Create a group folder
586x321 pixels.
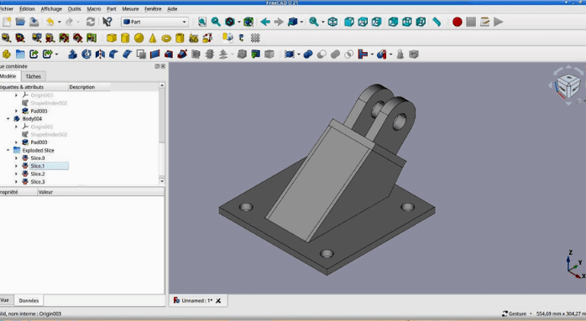pyautogui.click(x=20, y=54)
